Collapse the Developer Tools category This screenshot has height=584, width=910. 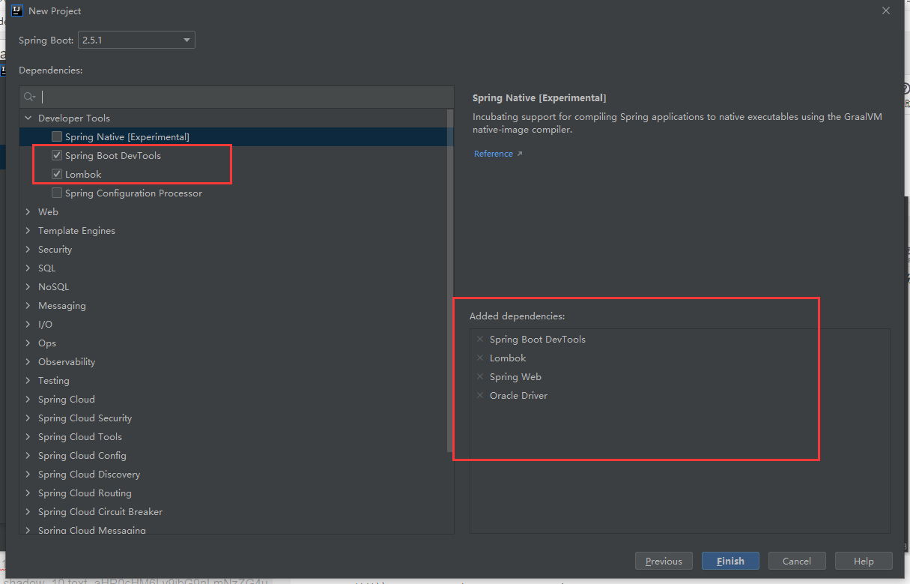click(x=28, y=118)
